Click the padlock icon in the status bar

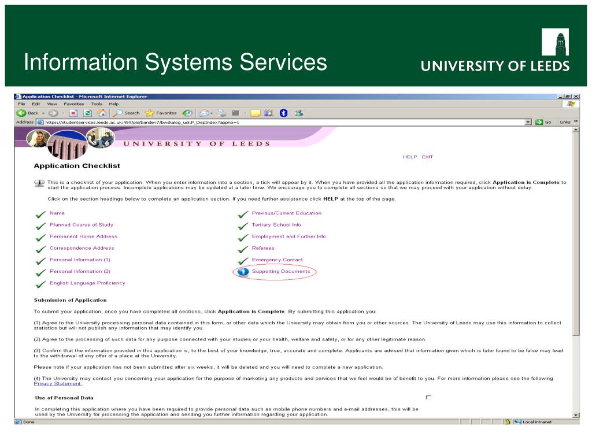click(508, 421)
